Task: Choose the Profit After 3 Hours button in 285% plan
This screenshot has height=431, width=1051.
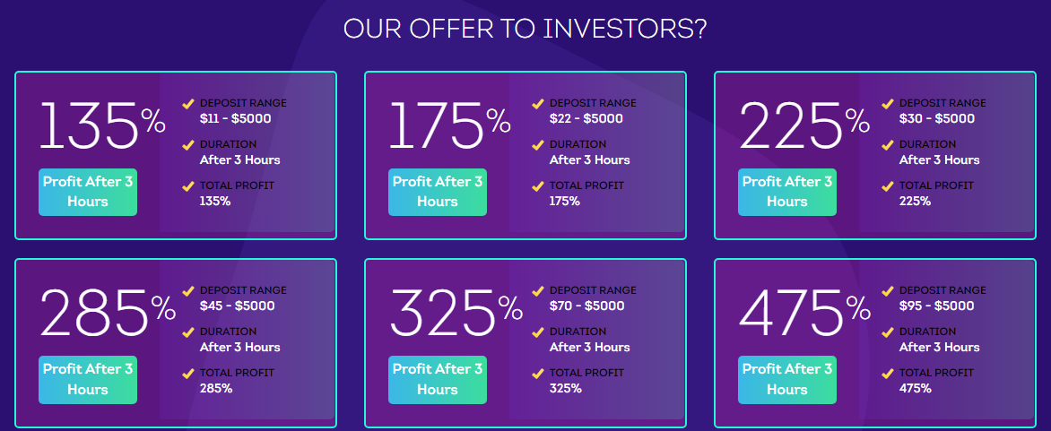Action: [88, 379]
